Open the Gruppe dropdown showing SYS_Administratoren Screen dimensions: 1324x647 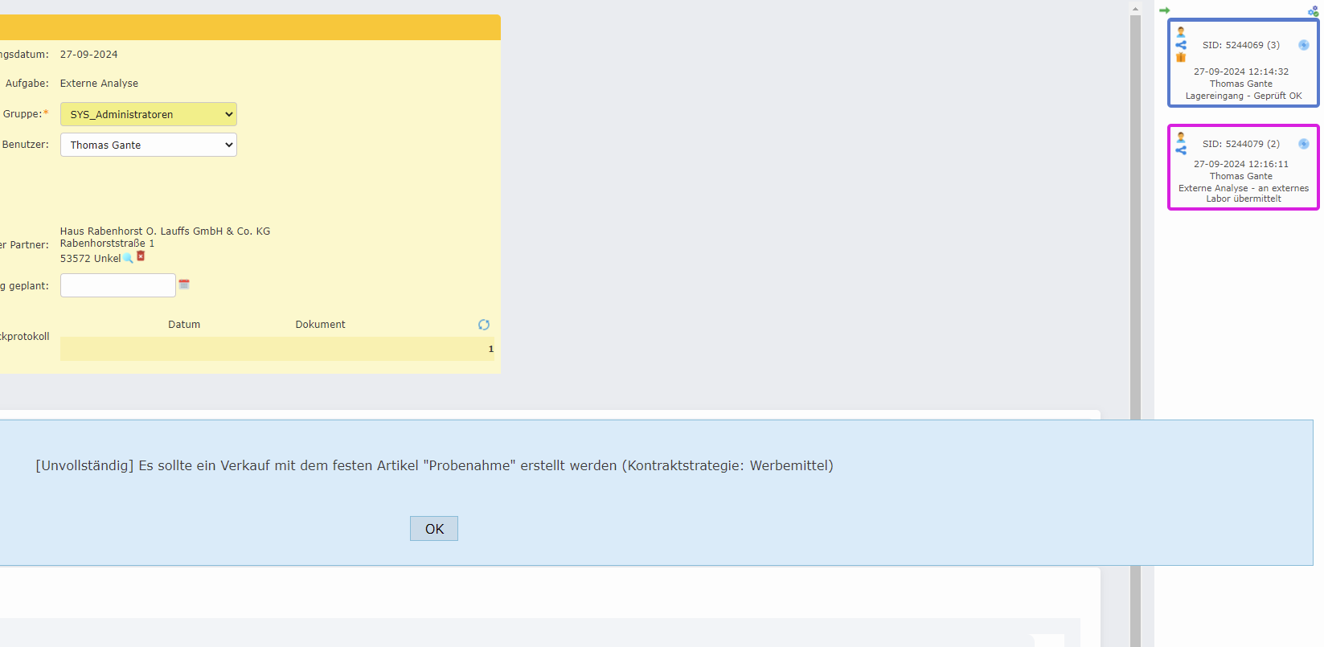(149, 114)
